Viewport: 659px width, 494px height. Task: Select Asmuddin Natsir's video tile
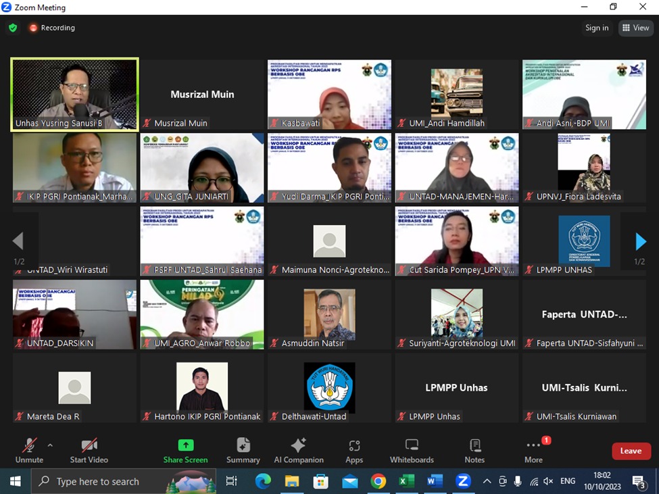point(329,314)
